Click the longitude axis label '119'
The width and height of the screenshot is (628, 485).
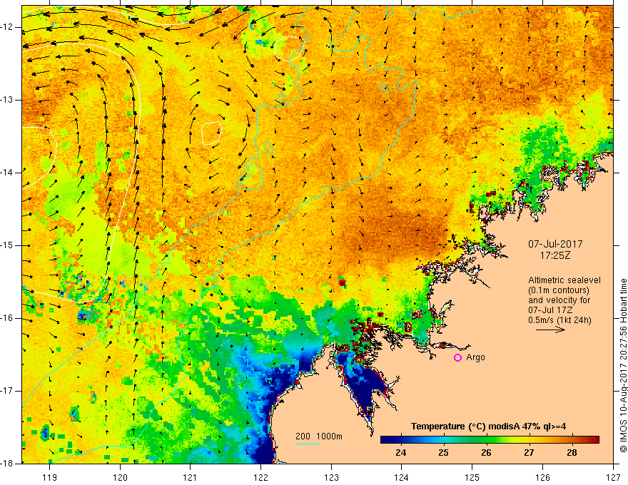coord(50,477)
